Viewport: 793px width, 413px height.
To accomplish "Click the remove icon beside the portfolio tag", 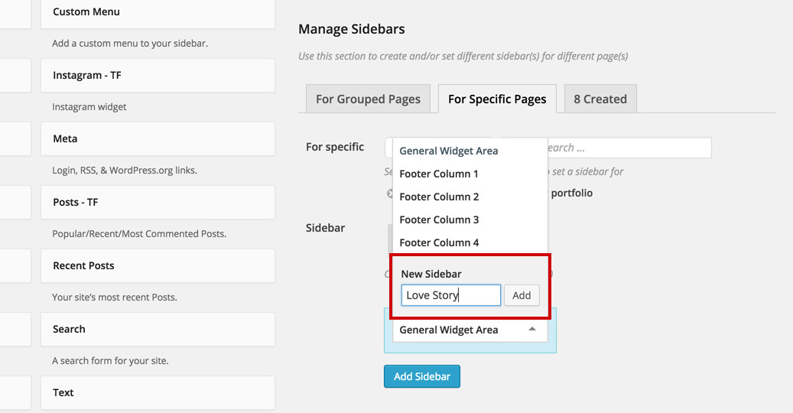I will [x=389, y=193].
